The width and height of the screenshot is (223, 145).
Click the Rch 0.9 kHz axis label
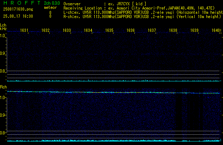tap(2, 115)
